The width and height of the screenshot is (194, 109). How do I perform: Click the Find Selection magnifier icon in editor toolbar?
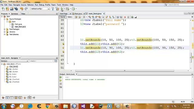(x=90, y=17)
